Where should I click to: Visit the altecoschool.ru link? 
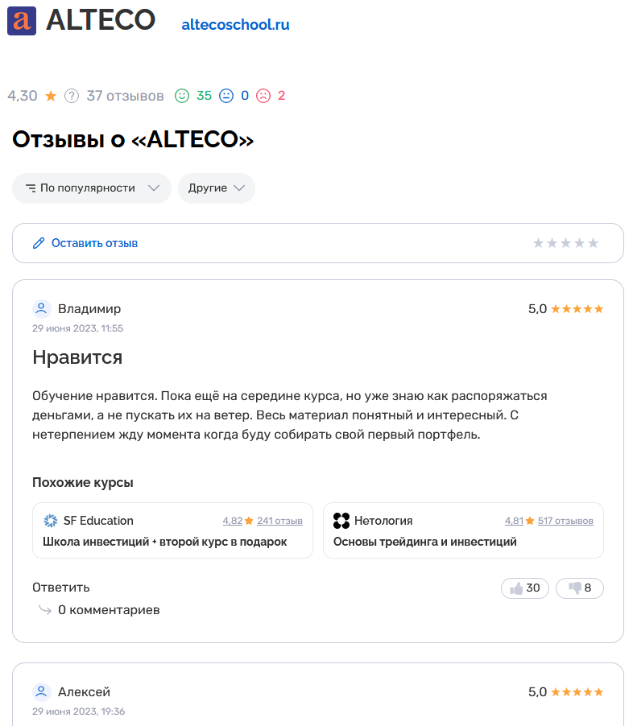tap(235, 23)
